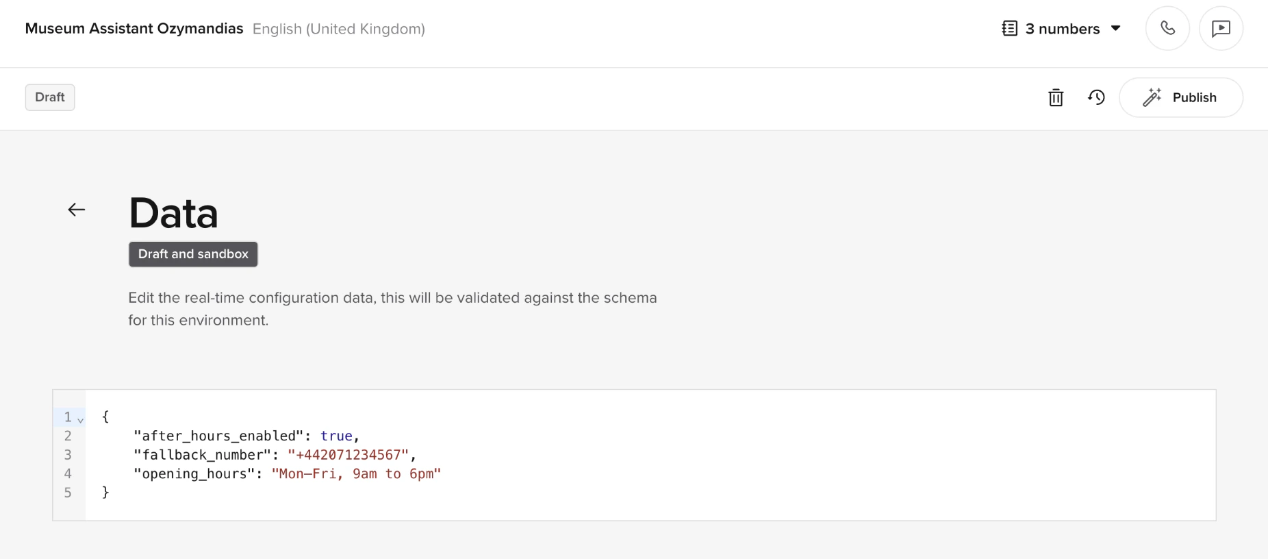Click the magic wand icon on Publish
The width and height of the screenshot is (1268, 559).
(1152, 97)
